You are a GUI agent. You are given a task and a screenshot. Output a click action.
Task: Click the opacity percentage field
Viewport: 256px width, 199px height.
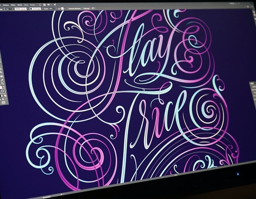point(51,9)
